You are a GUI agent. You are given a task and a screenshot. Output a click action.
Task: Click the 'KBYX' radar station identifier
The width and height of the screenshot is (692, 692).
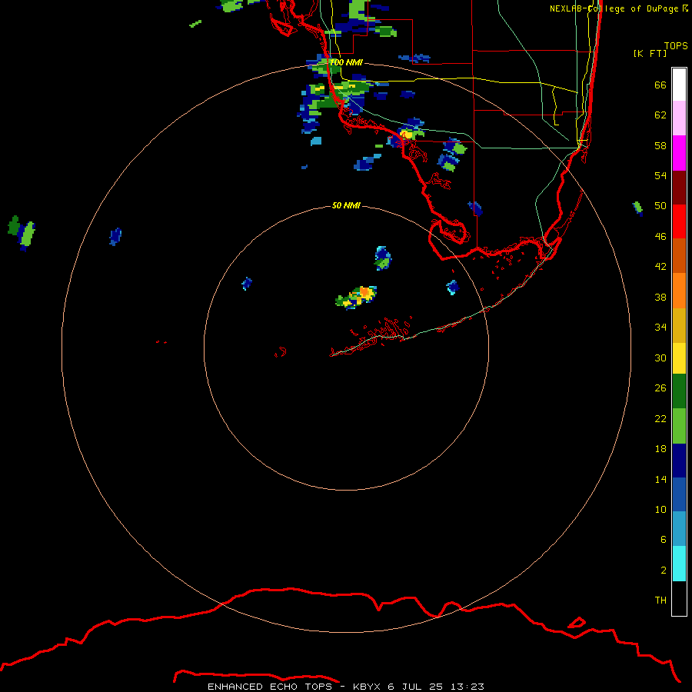366,687
